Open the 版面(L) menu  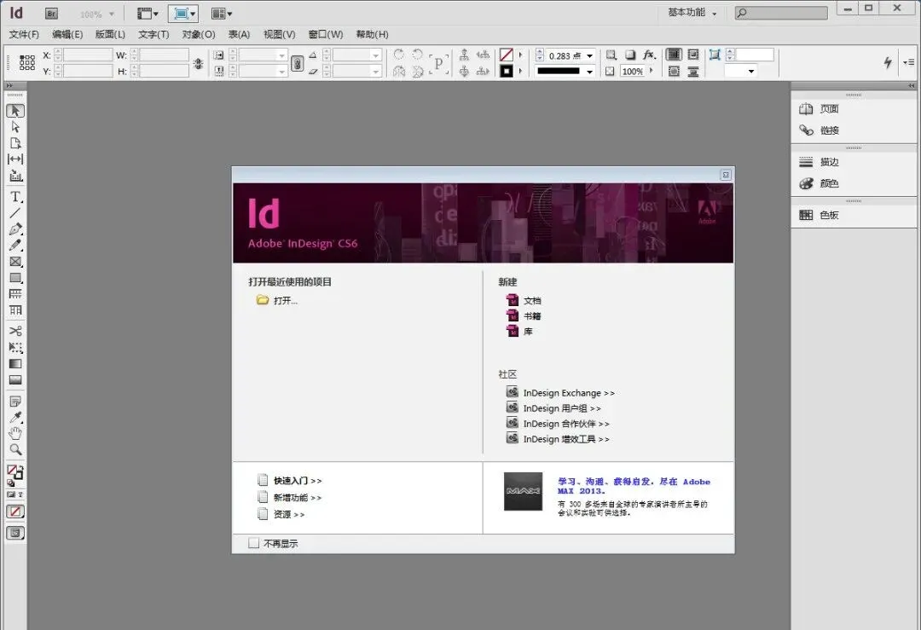110,35
